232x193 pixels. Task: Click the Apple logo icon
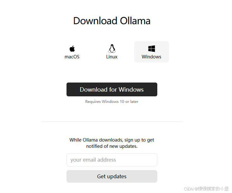pos(72,49)
